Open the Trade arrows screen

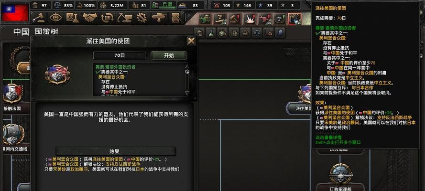pos(107,18)
